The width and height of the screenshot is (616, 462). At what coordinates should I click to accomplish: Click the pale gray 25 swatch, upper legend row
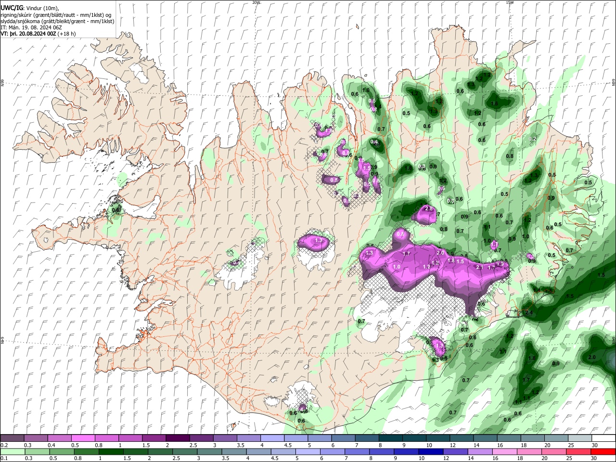[580, 438]
